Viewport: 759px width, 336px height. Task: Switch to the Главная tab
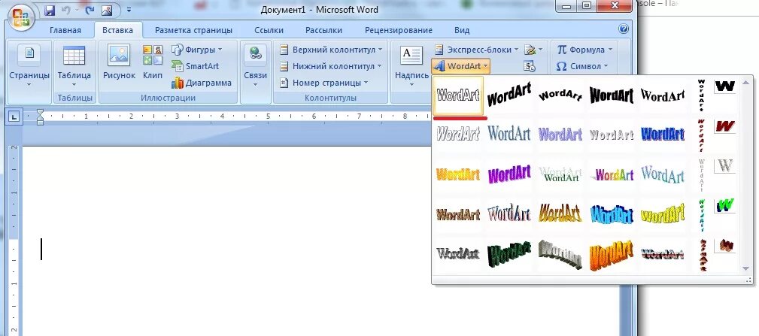pos(65,30)
